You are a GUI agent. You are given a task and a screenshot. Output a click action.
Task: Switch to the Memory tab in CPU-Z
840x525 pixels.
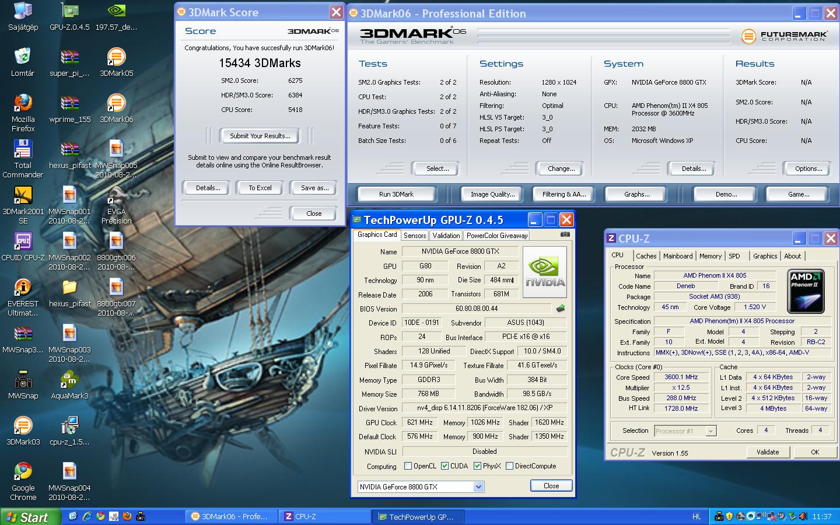[x=710, y=256]
